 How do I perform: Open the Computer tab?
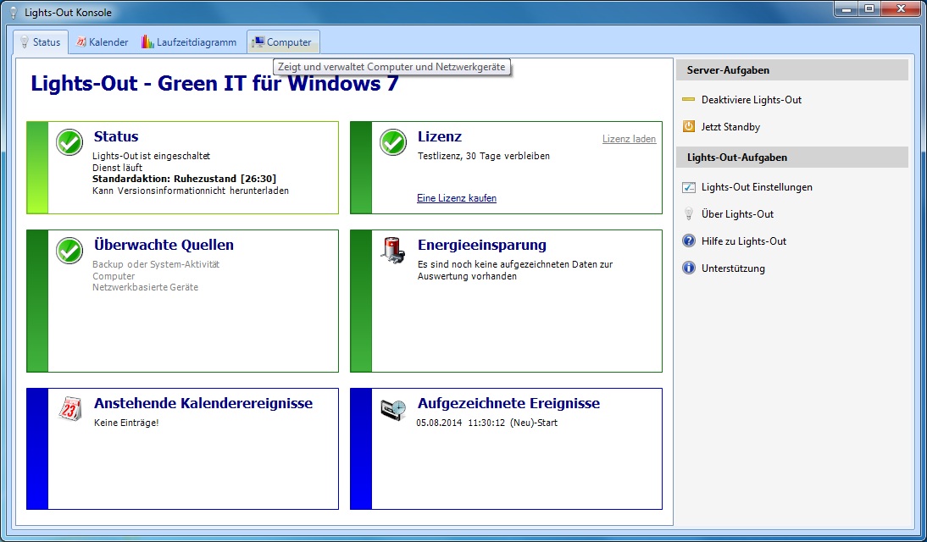click(283, 42)
